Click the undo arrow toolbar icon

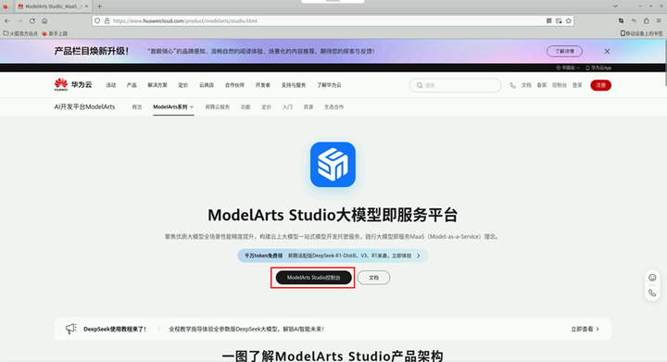click(634, 20)
